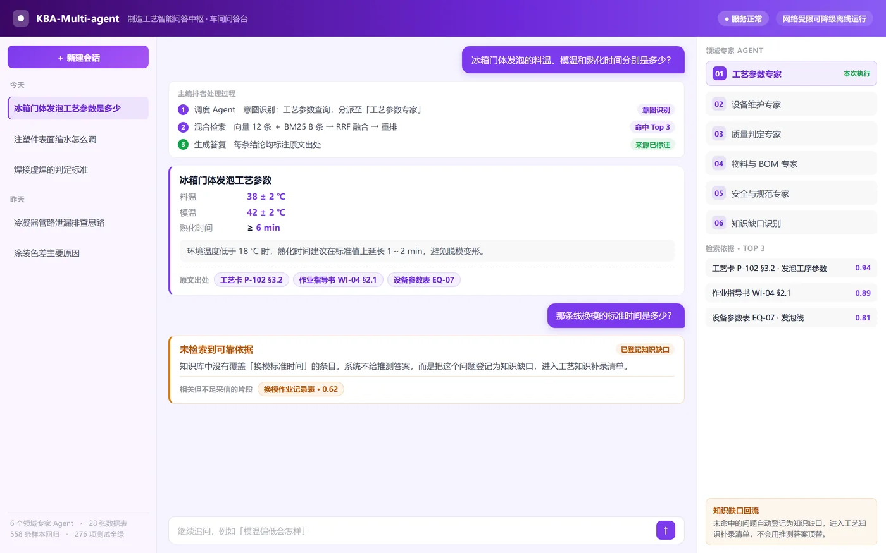886x553 pixels.
Task: Click the 意图识别 tag
Action: click(656, 110)
